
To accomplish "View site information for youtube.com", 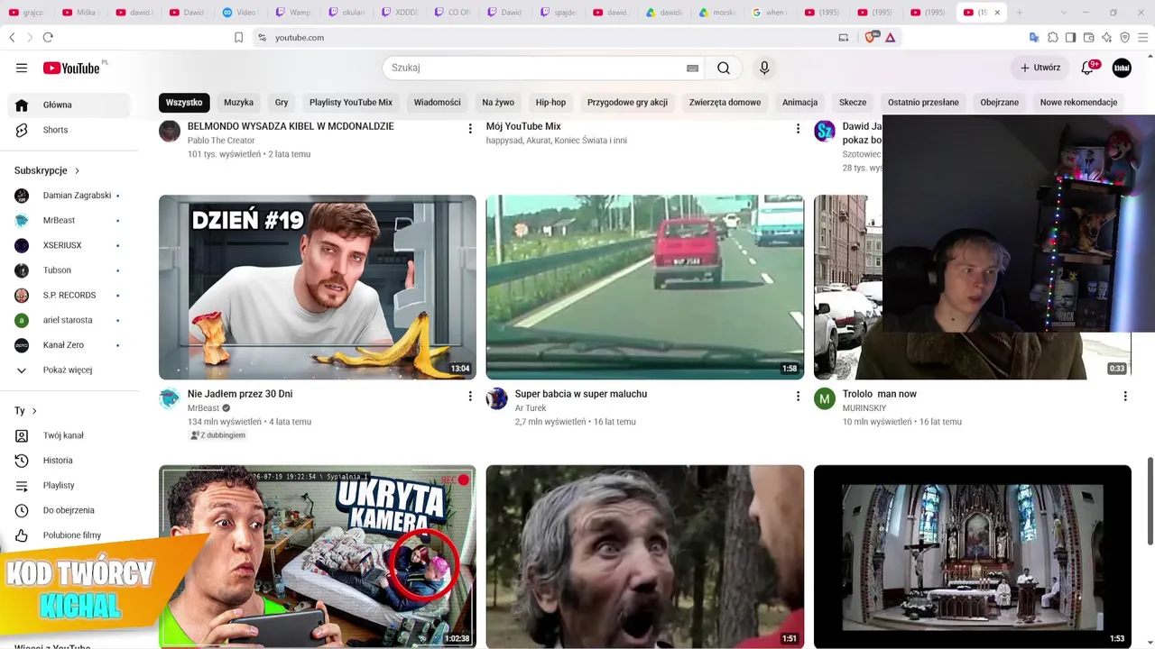I will point(262,37).
